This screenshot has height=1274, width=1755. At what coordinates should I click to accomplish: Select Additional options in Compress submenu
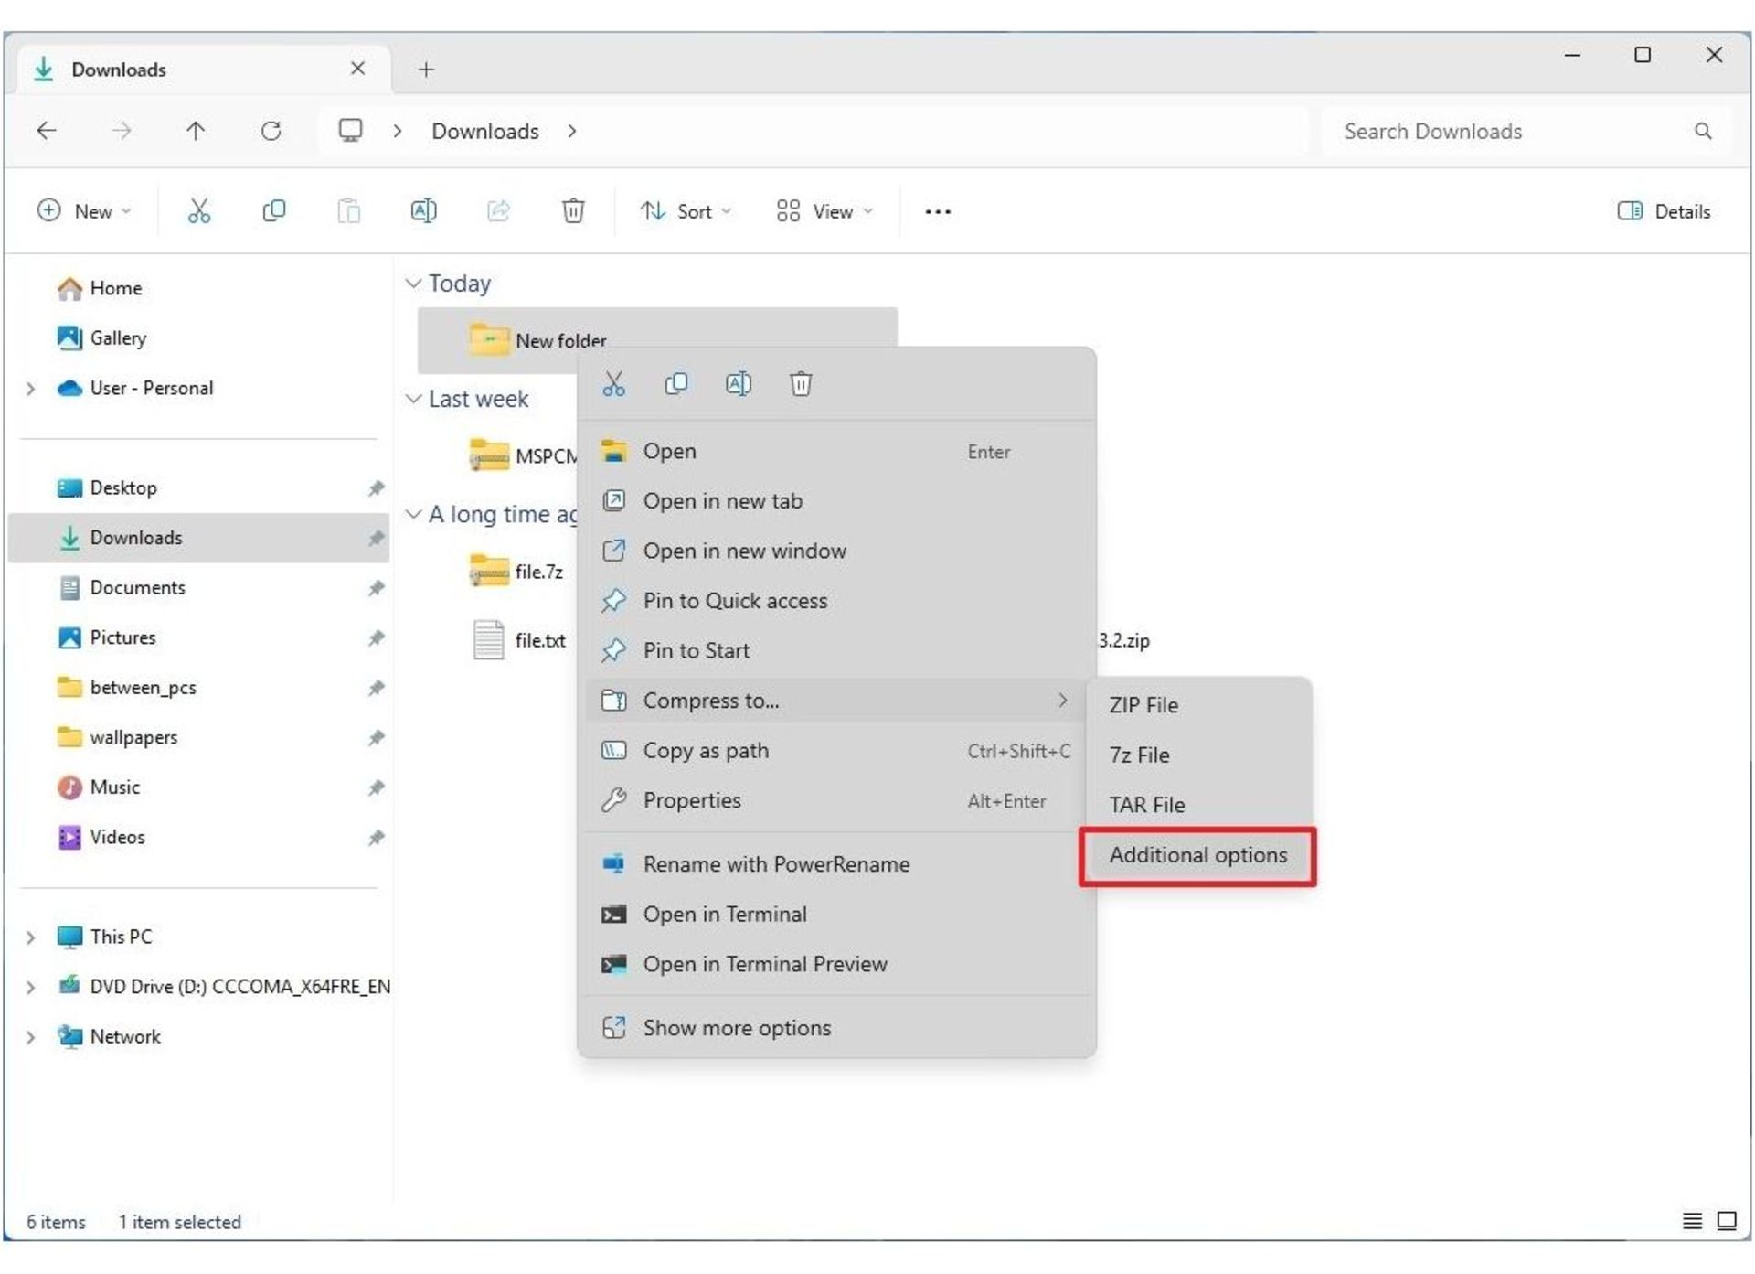coord(1197,855)
